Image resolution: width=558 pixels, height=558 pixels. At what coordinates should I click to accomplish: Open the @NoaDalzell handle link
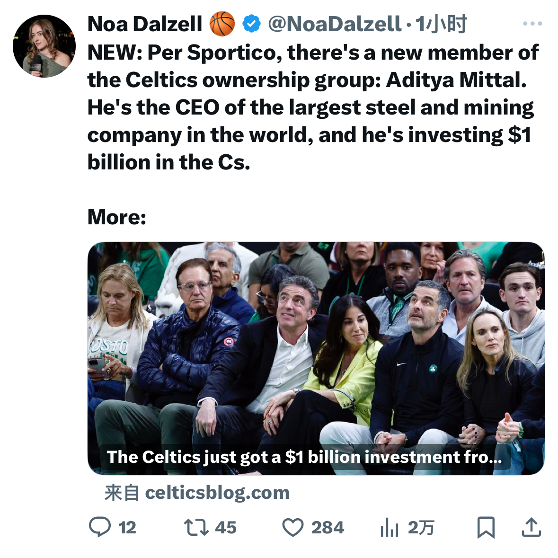click(335, 24)
